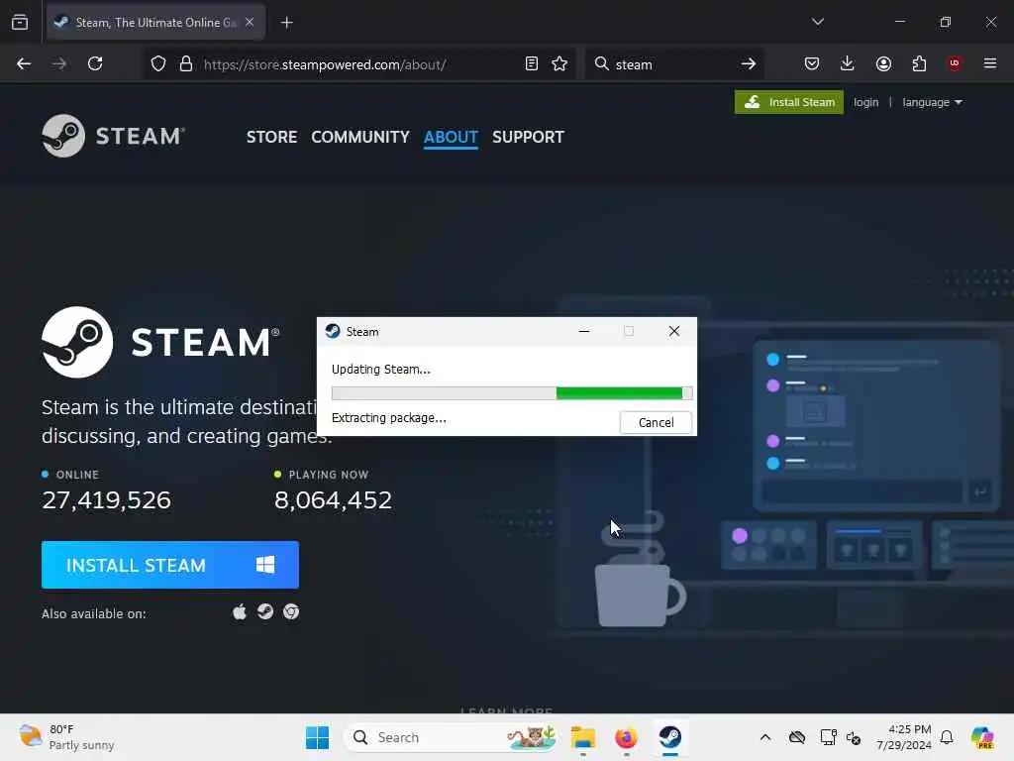Open the weather widget showing 80°F
The image size is (1014, 761).
(x=67, y=737)
